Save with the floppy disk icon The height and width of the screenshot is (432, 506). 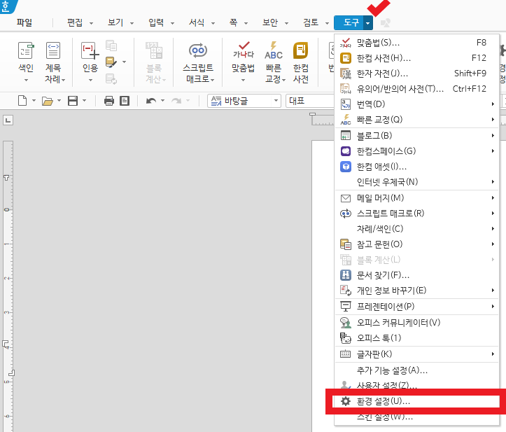click(x=73, y=101)
